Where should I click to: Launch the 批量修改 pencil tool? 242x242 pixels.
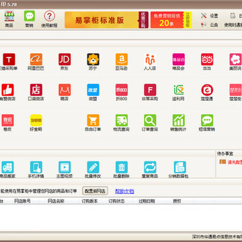(93, 167)
